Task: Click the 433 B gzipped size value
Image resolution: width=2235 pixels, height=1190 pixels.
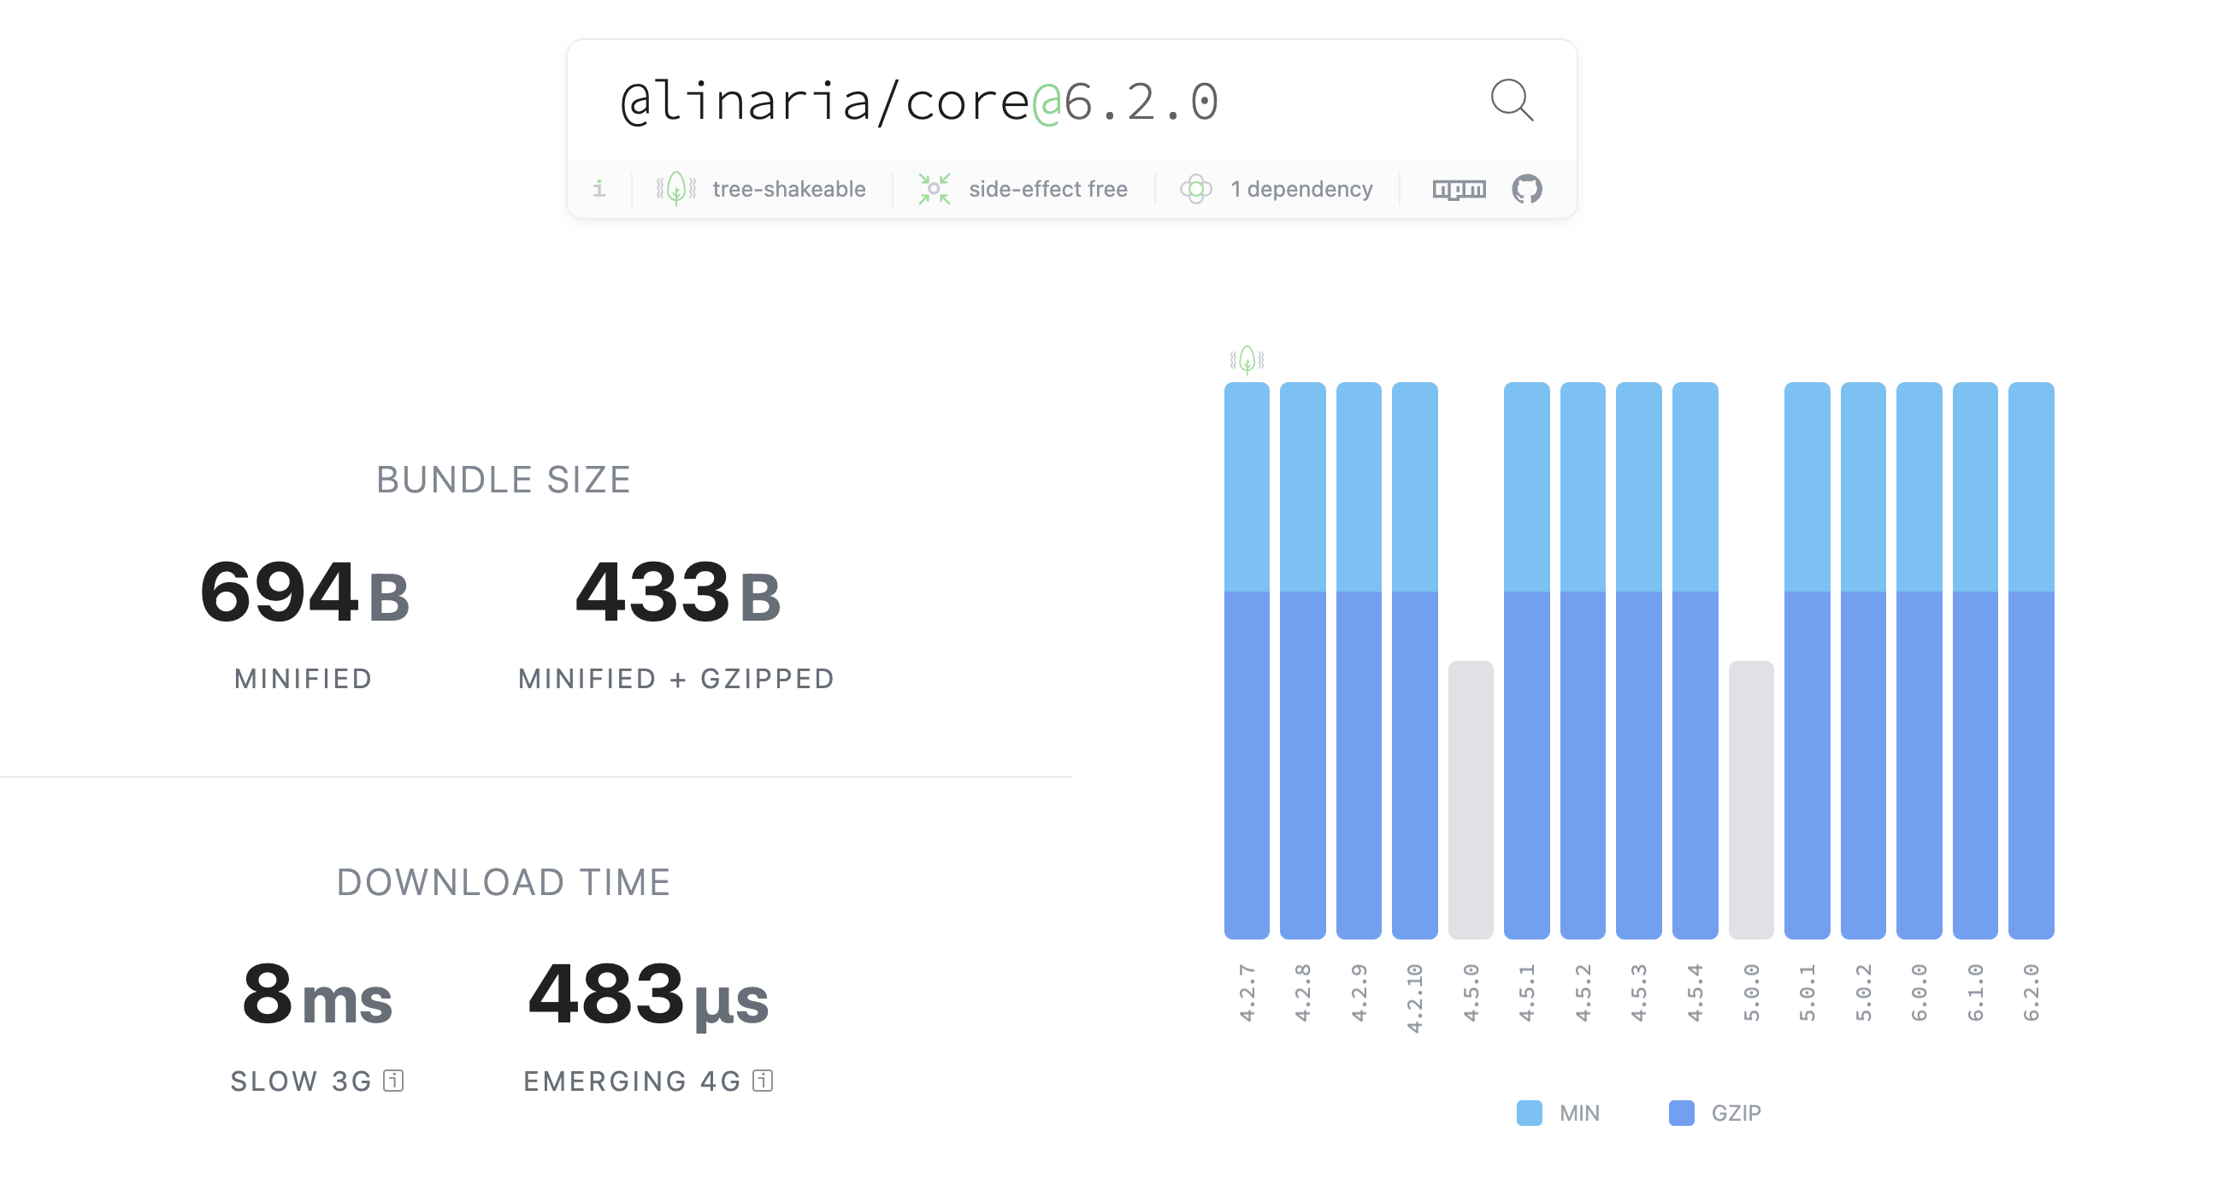Action: (678, 592)
